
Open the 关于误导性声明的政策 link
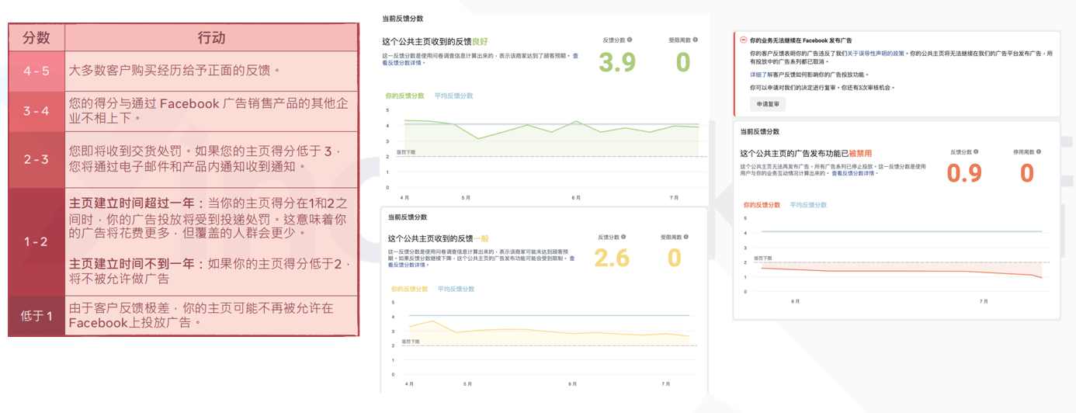pyautogui.click(x=874, y=54)
